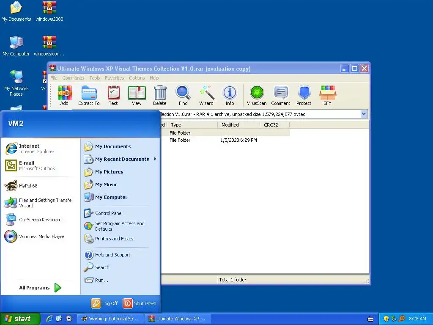Screen dimensions: 433x325
Task: Click the Add archive toolbar icon
Action: (64, 95)
